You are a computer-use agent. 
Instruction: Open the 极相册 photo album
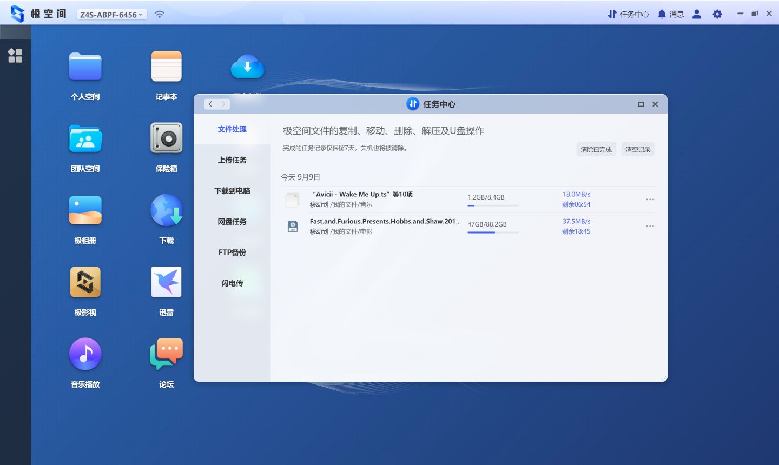pyautogui.click(x=85, y=210)
